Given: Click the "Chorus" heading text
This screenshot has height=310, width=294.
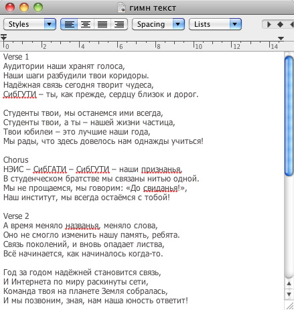Looking at the screenshot, I should (x=16, y=160).
